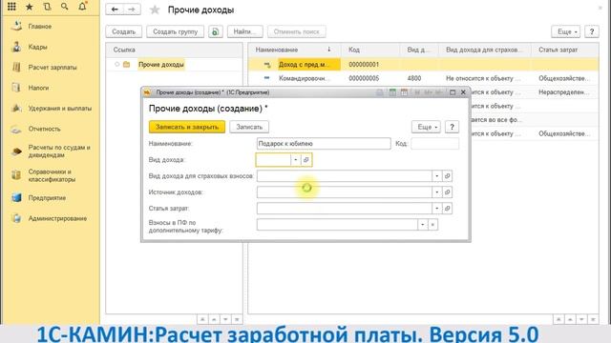
Task: Open help question mark in creation dialog
Action: coord(452,127)
